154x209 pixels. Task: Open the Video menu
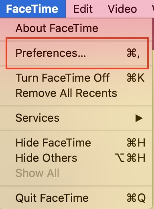tap(122, 9)
